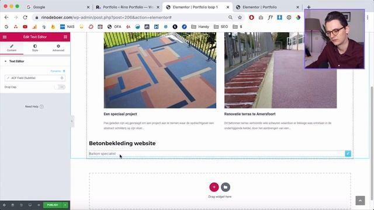This screenshot has width=374, height=210.
Task: Switch to the Portfolio ‹ Rino Portfolio tab
Action: coord(127,7)
